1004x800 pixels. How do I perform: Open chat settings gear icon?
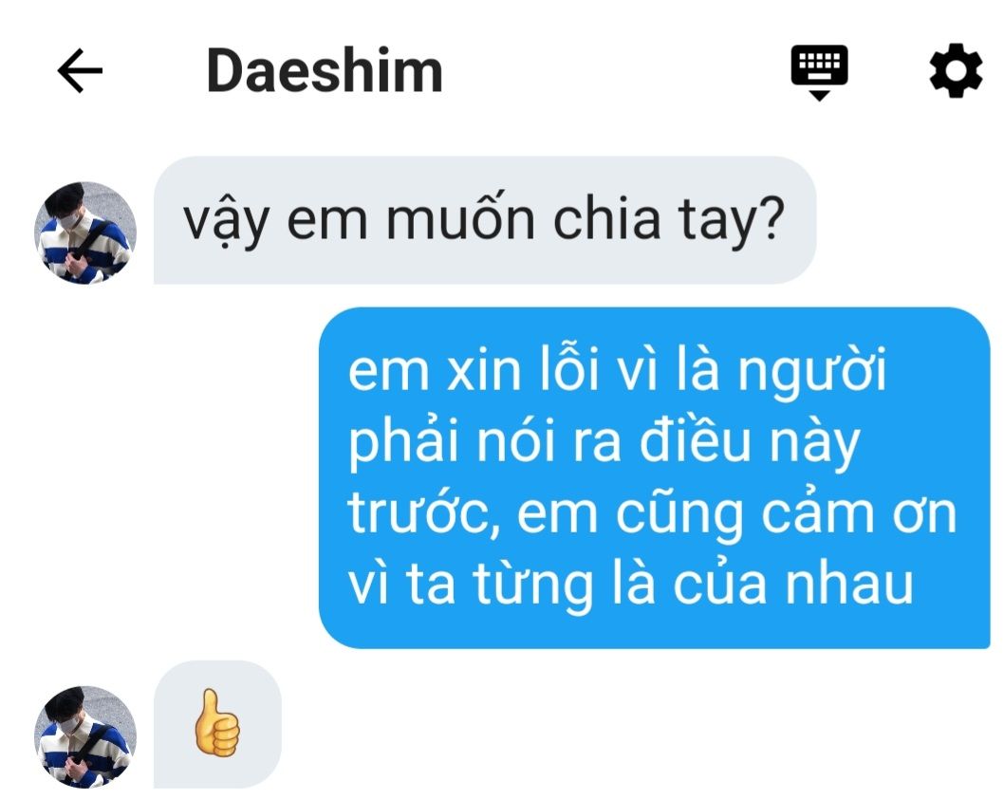coord(956,70)
